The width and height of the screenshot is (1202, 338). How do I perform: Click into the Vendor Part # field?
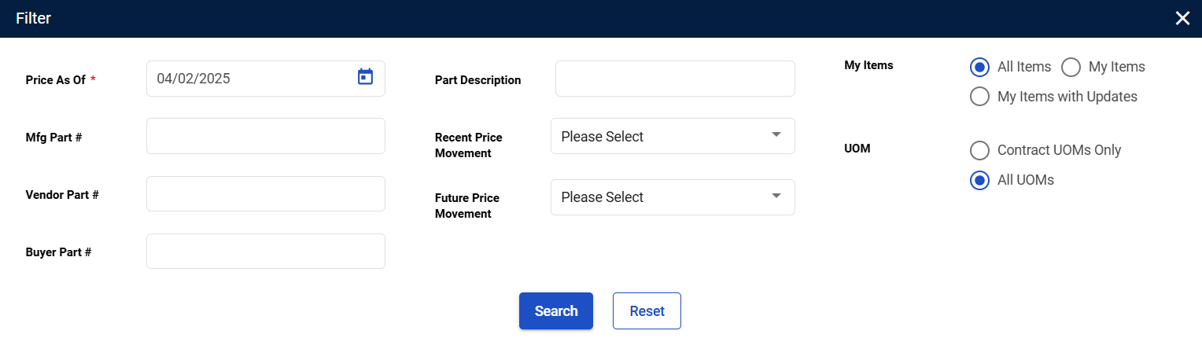pos(266,193)
